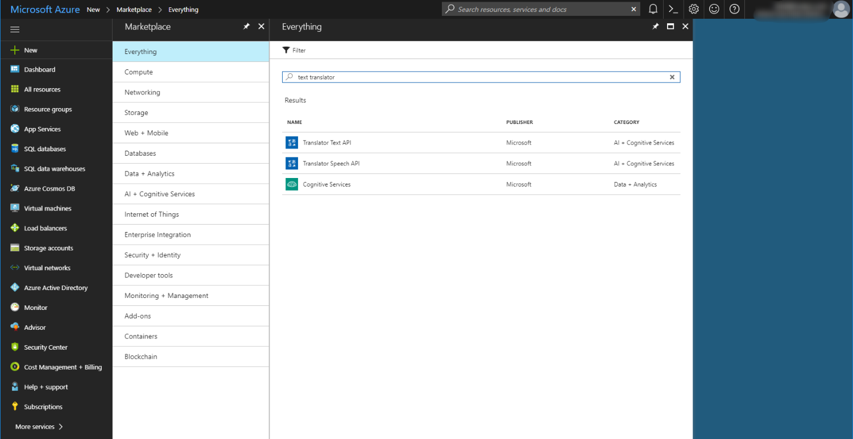Open Virtual machines icon
Screen dimensions: 853x439
pos(15,208)
